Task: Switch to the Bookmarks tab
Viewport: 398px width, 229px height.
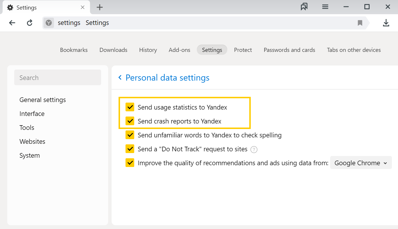Action: click(x=74, y=50)
